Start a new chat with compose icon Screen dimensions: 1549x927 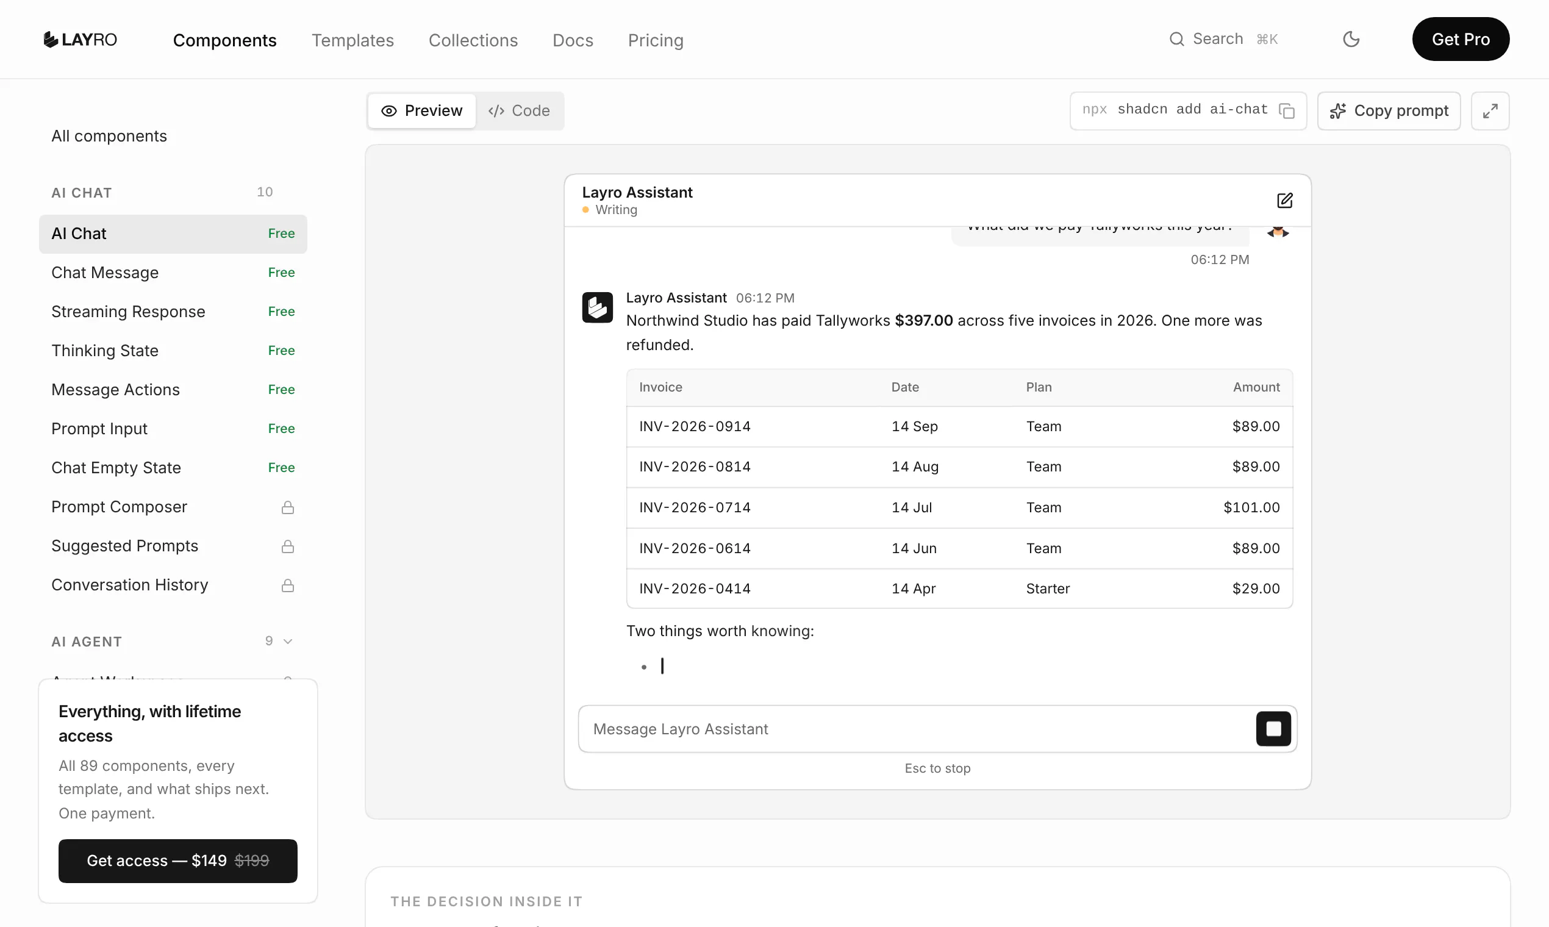(1284, 200)
